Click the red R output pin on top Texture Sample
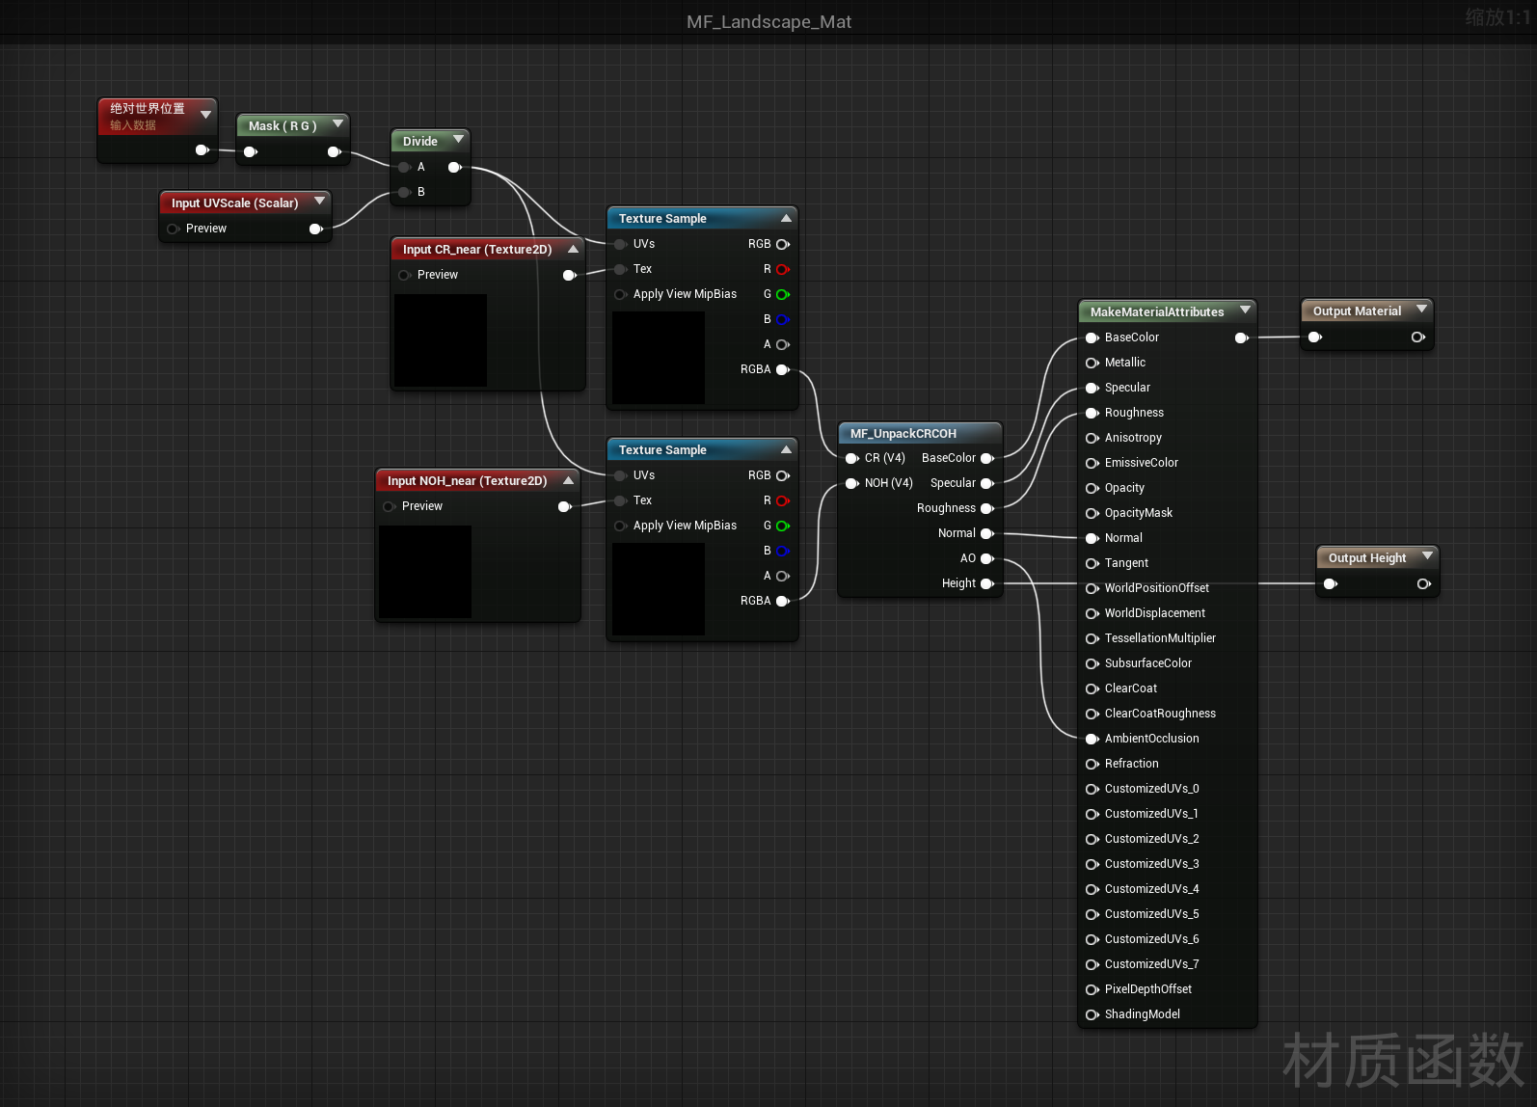This screenshot has height=1107, width=1537. tap(782, 270)
